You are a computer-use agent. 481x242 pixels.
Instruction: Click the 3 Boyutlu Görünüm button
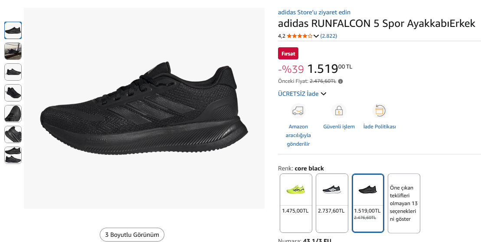pos(132,235)
